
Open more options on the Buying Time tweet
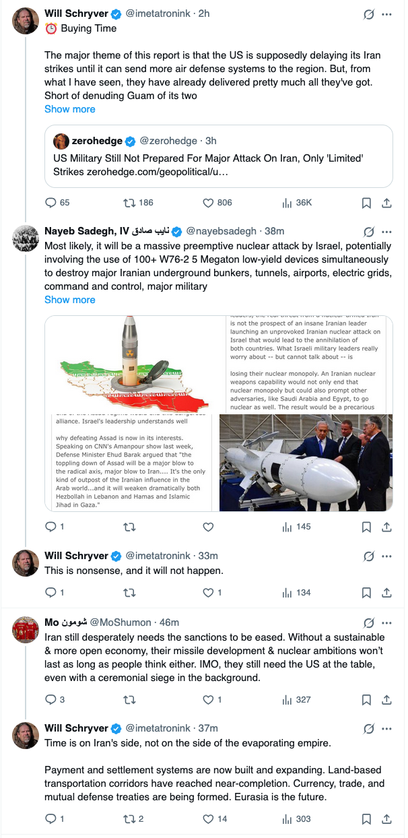pyautogui.click(x=386, y=13)
